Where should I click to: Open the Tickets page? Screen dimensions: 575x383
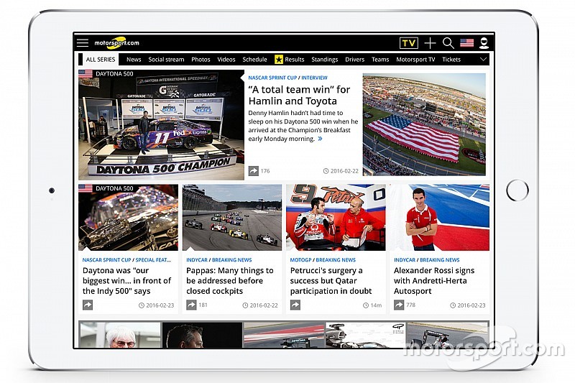pyautogui.click(x=451, y=60)
